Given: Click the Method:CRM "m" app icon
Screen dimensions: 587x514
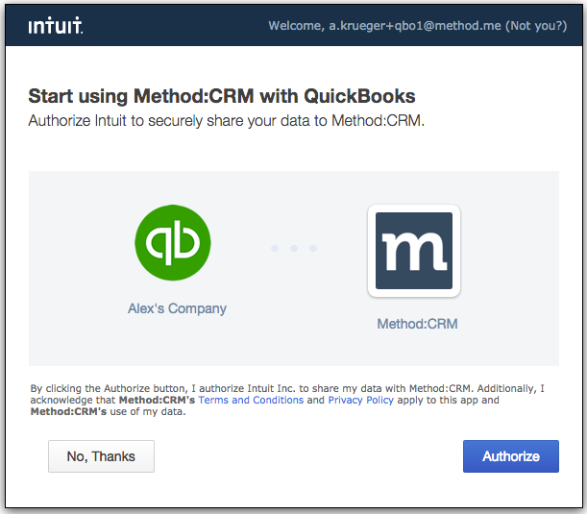Looking at the screenshot, I should coord(414,251).
